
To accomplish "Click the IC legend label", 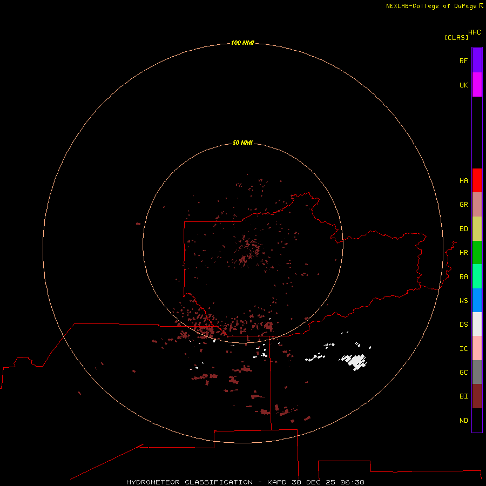I will point(463,349).
